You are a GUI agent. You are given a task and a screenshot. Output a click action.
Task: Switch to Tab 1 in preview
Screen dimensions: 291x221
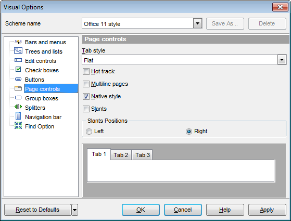99,154
